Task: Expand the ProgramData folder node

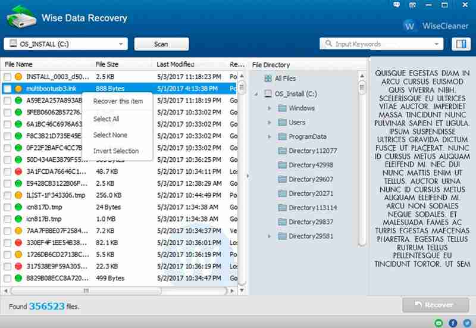Action: coord(270,137)
